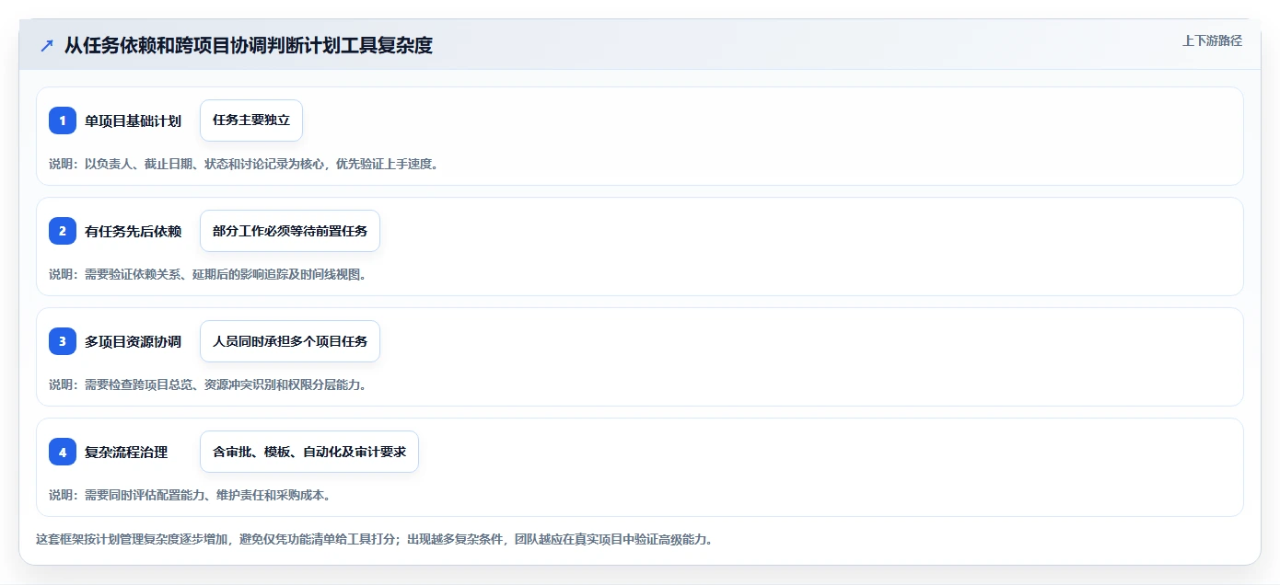Click the 任务主要独立 chip
The height and width of the screenshot is (585, 1280).
point(251,120)
